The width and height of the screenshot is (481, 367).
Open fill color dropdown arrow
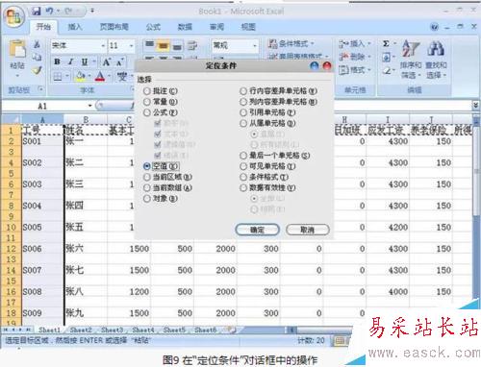[89, 76]
